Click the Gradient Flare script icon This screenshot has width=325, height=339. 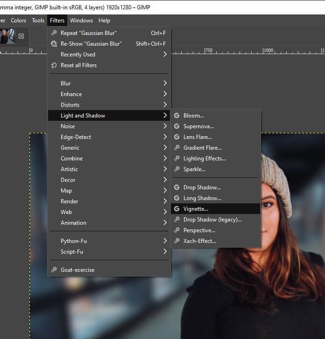coord(177,148)
